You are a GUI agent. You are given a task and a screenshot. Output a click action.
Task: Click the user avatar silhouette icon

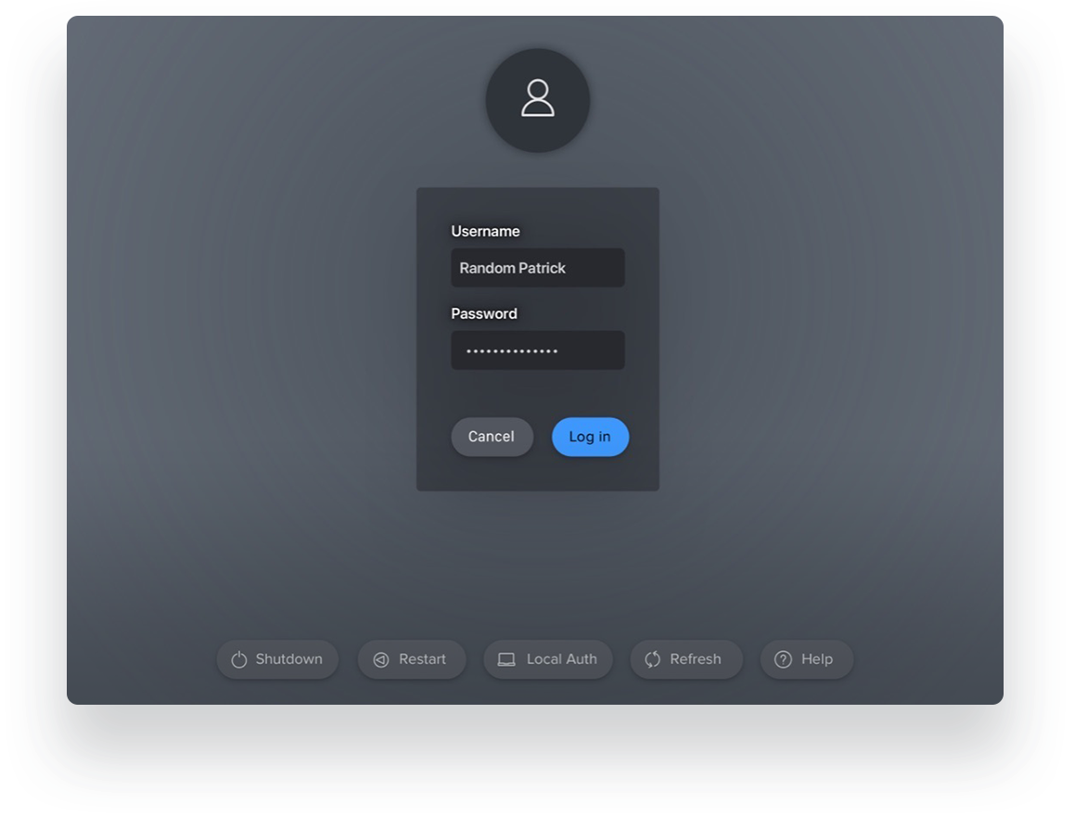click(538, 98)
